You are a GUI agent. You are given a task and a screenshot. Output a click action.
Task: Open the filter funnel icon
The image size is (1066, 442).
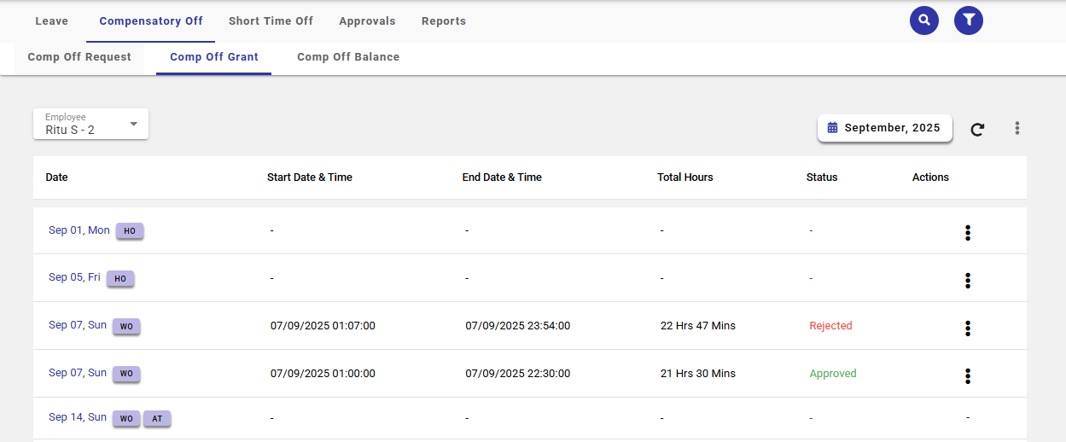[968, 20]
